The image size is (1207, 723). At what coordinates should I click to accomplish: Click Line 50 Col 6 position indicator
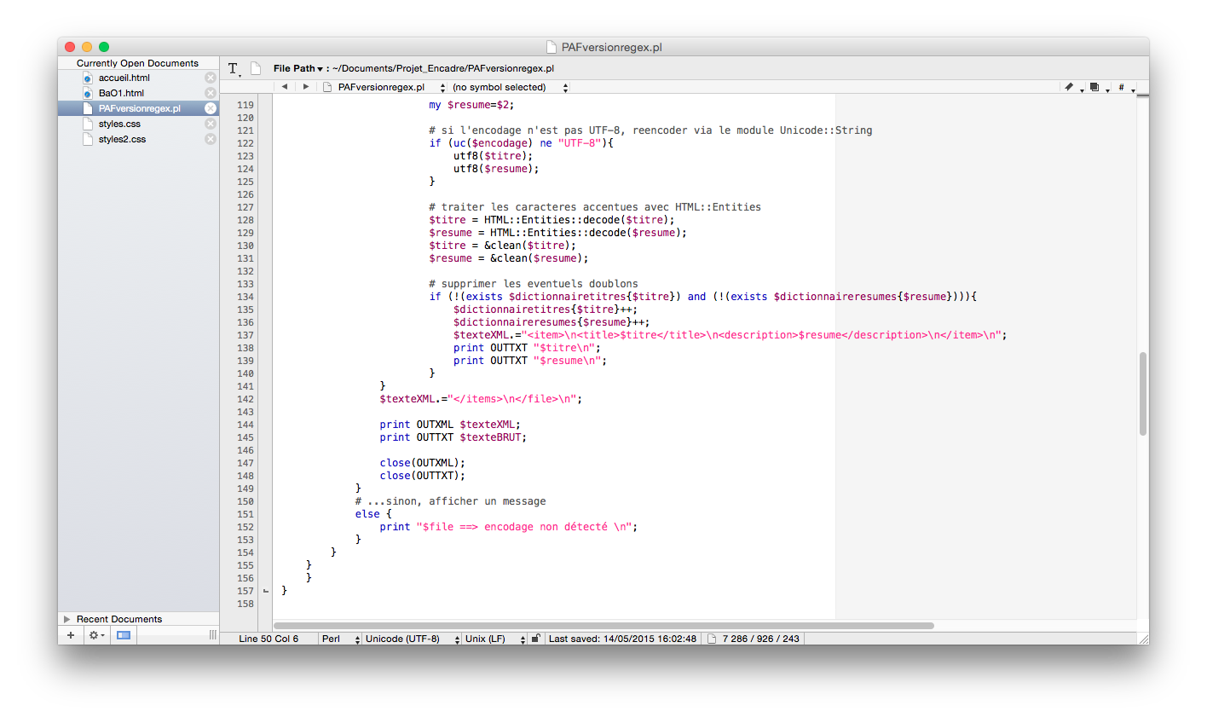pos(269,639)
